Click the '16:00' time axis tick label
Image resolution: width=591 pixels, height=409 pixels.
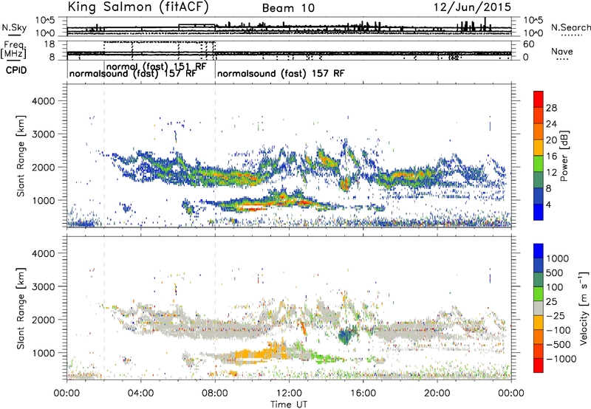(363, 393)
